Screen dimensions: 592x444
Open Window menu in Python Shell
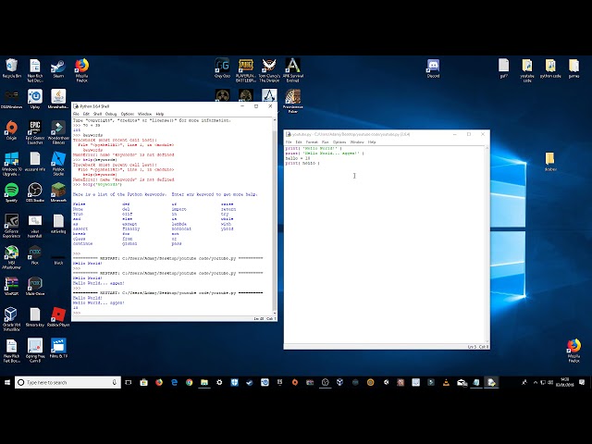[x=144, y=114]
